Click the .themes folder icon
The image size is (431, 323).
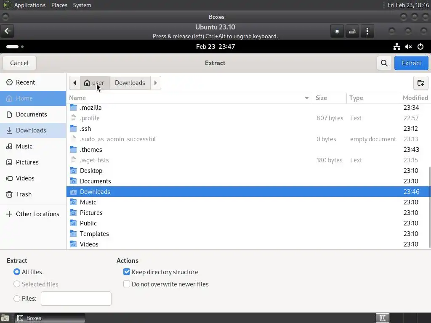tap(73, 149)
